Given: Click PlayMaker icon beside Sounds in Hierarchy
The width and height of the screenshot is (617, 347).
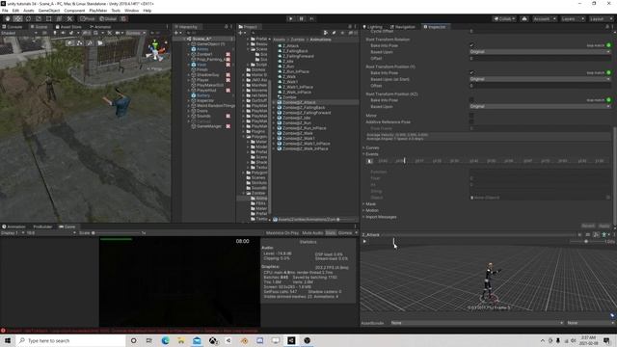Looking at the screenshot, I should pyautogui.click(x=228, y=116).
